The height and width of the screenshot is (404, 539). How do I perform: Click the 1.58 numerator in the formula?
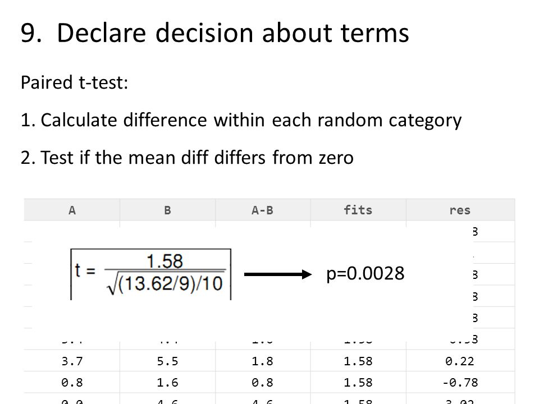pyautogui.click(x=165, y=261)
